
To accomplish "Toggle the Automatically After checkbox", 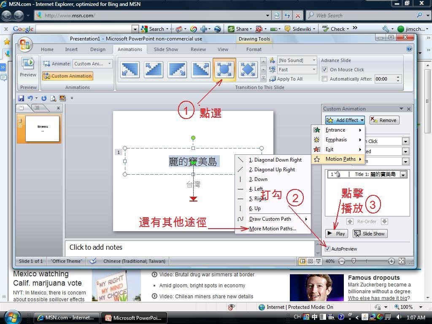I will 325,79.
